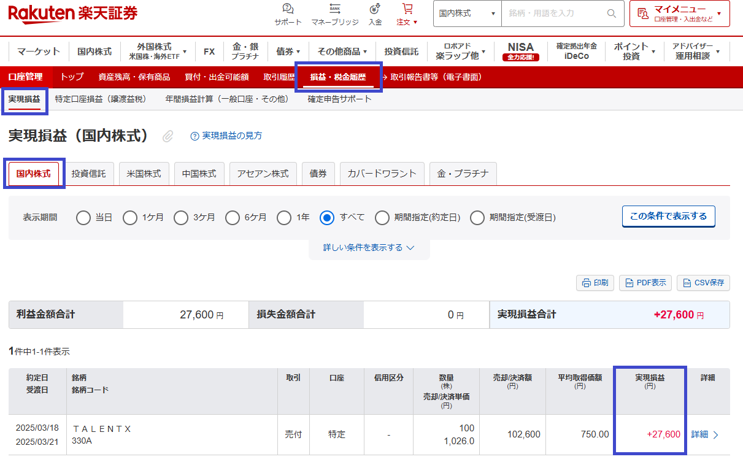The image size is (743, 462).
Task: Click the paperclip icon beside page title
Action: coord(167,136)
